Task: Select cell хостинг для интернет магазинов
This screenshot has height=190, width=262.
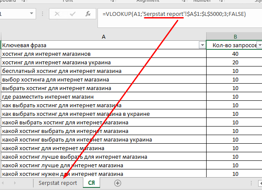Action: [104, 54]
